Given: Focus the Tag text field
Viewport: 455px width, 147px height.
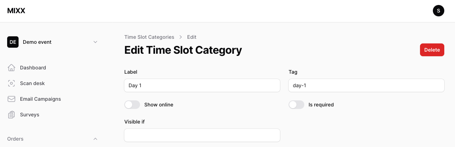Looking at the screenshot, I should click(x=366, y=85).
